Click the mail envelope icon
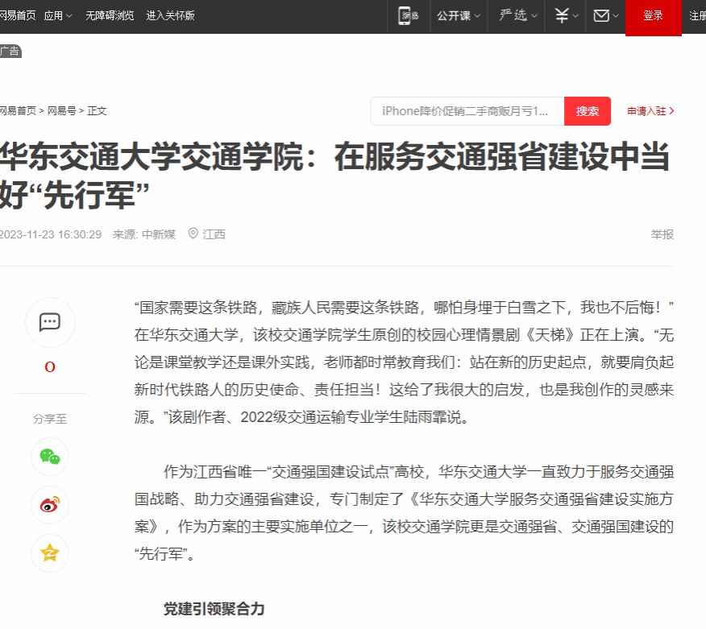This screenshot has width=706, height=629. 601,16
